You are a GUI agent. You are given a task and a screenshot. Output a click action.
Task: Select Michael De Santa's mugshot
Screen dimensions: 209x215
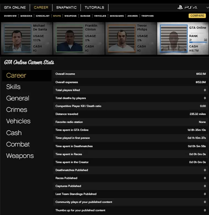[x=18, y=38]
